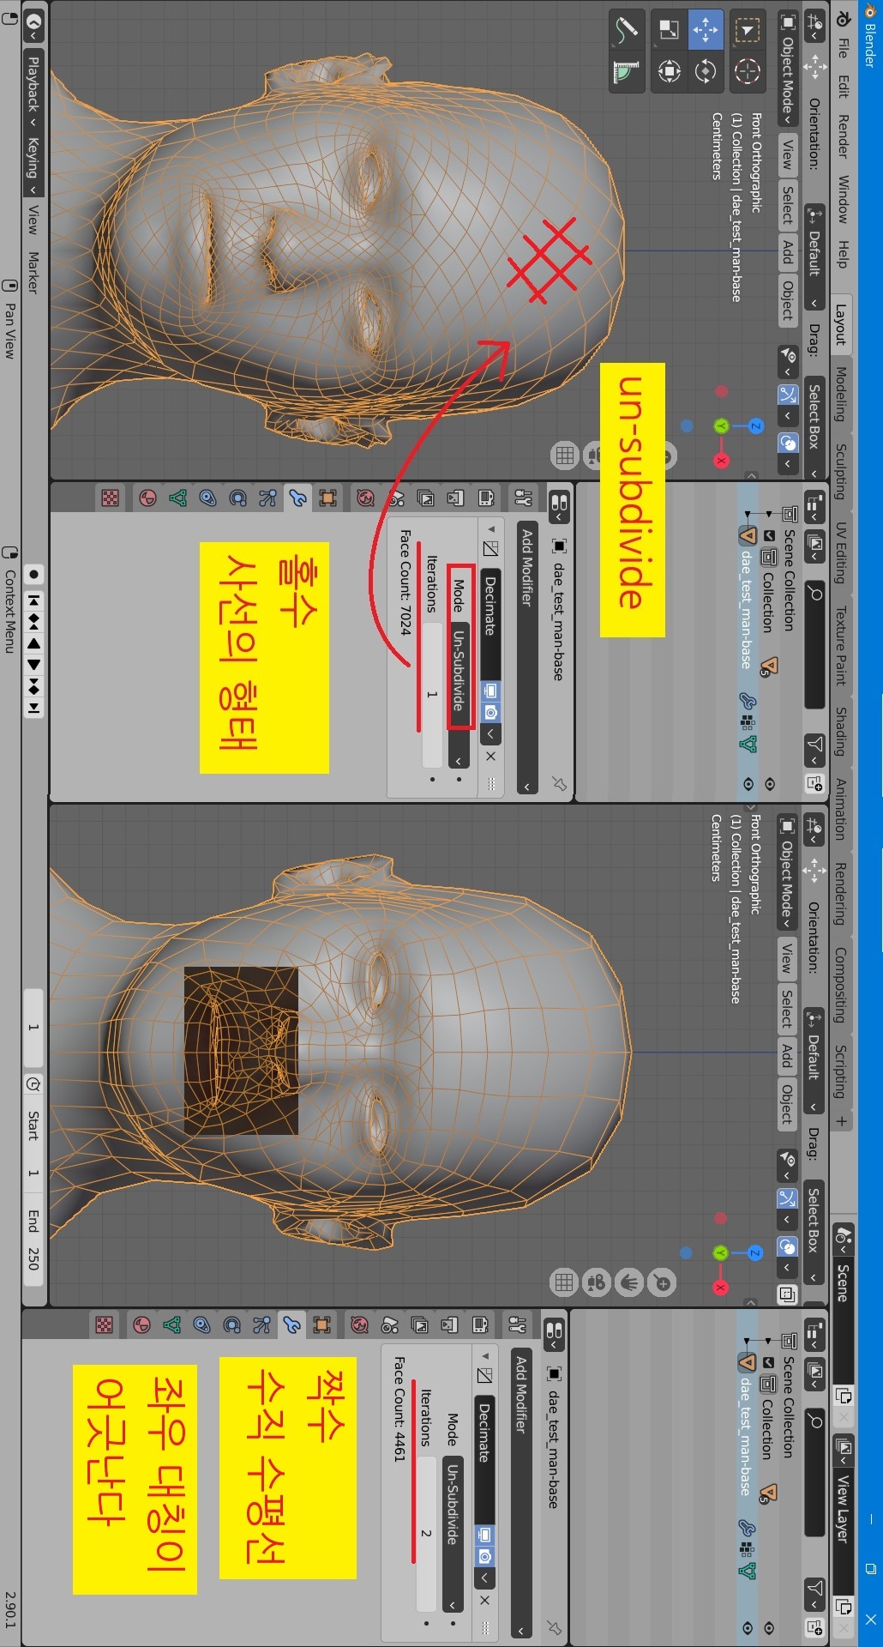Screen dimensions: 883x1647
Task: Open Particles tab beside Face Count 4461
Action: pos(262,1325)
